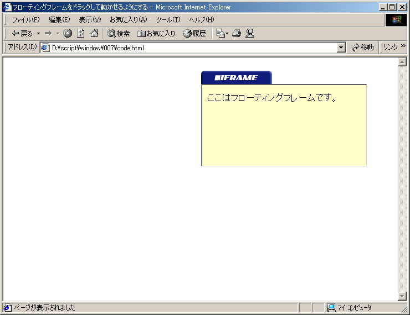This screenshot has height=315, width=410.
Task: Click the Back (戻る) toolbar button
Action: [22, 33]
